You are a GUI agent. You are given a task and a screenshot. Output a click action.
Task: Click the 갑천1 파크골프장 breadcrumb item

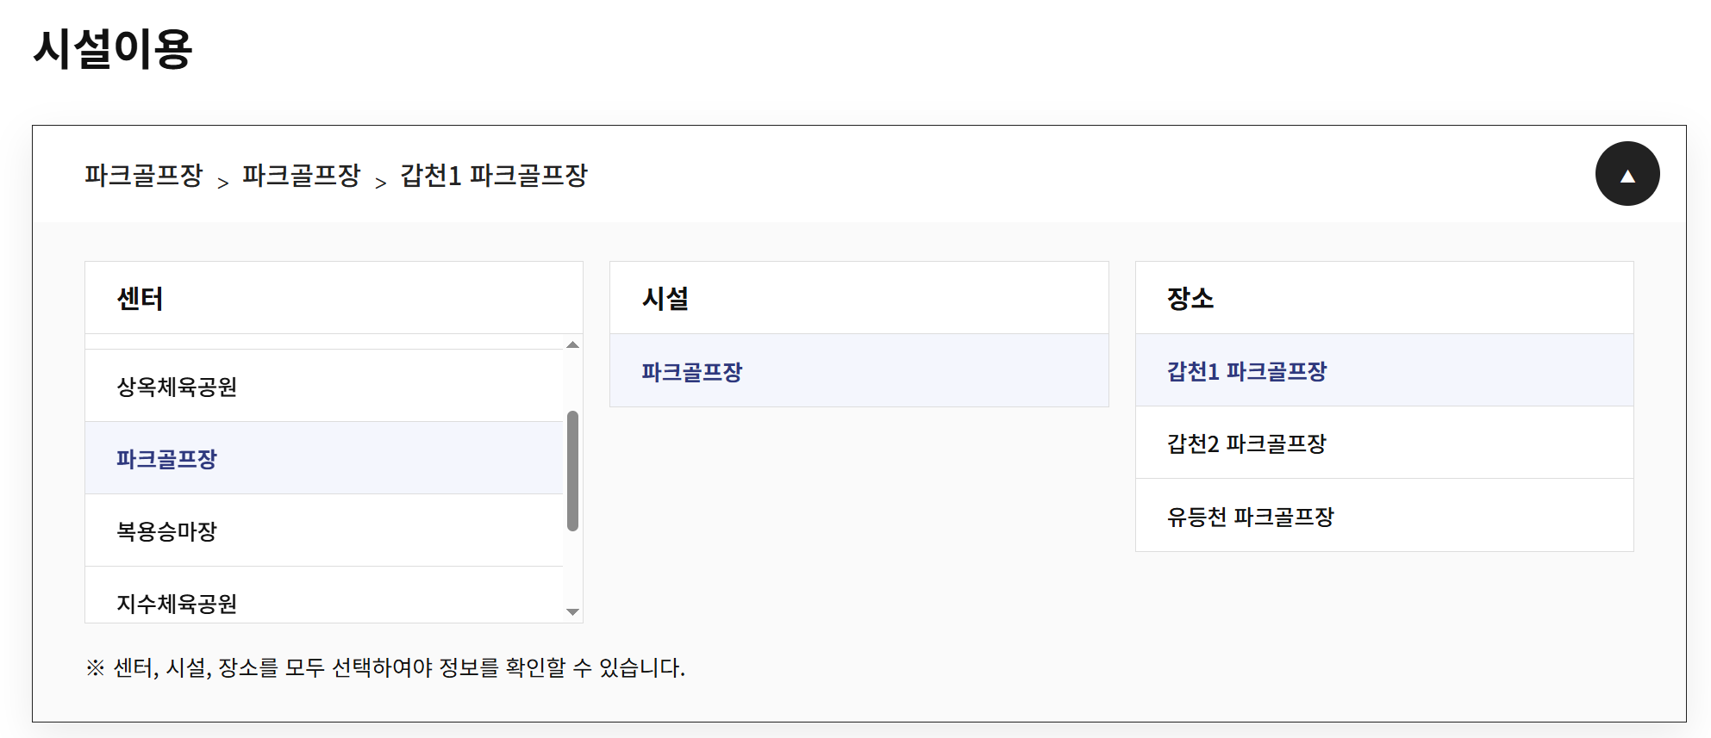(494, 175)
